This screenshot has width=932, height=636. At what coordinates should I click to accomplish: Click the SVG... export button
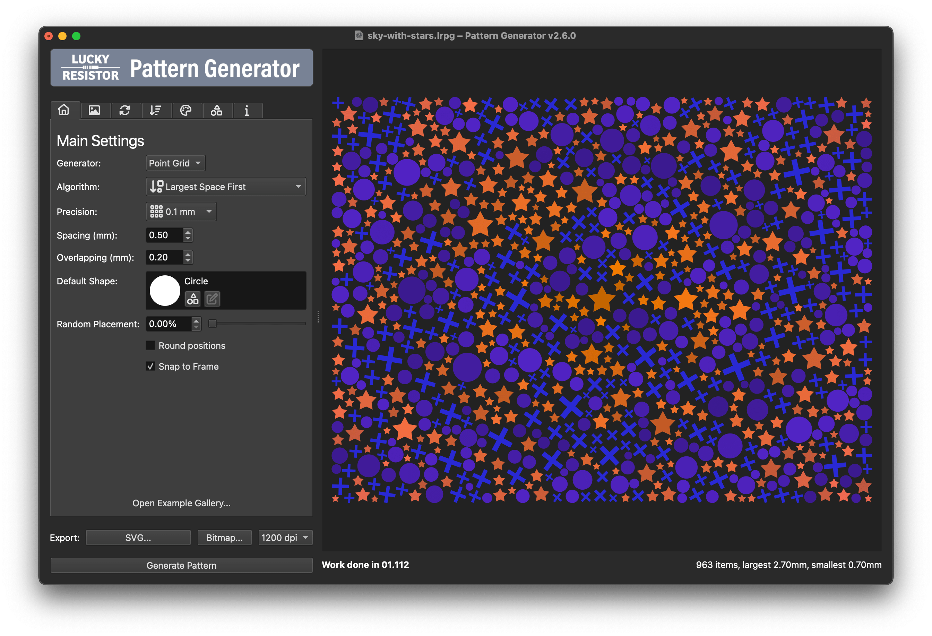click(138, 538)
